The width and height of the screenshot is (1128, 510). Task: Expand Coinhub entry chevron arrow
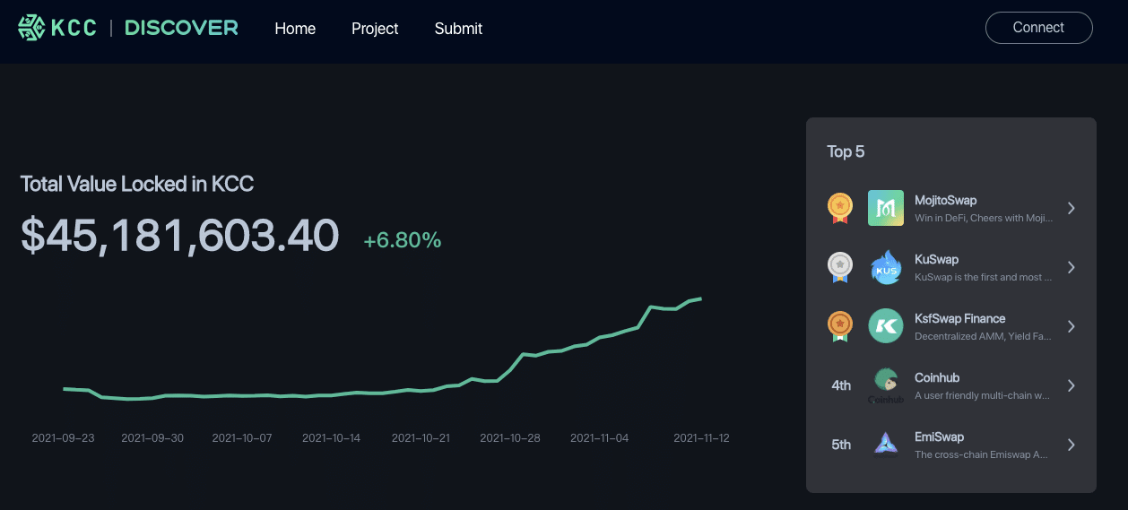point(1071,385)
